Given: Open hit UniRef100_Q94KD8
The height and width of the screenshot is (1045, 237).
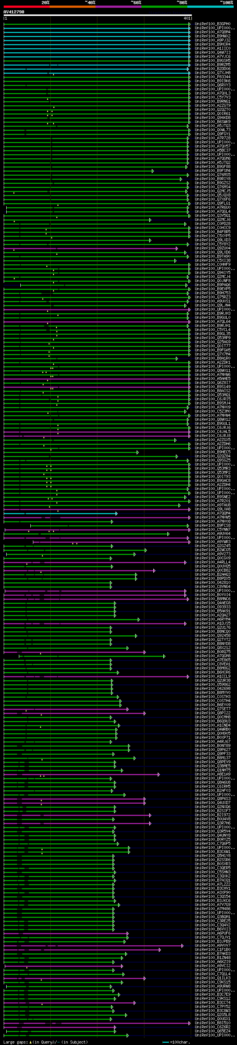Looking at the screenshot, I should (213, 118).
